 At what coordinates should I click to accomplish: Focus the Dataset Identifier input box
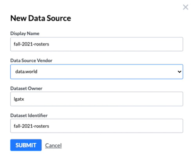tap(97, 126)
